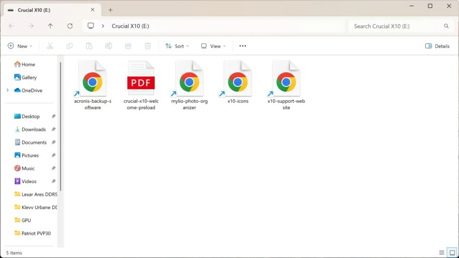Go forward with the right arrow
Screen dimensions: 459x258
pos(31,26)
